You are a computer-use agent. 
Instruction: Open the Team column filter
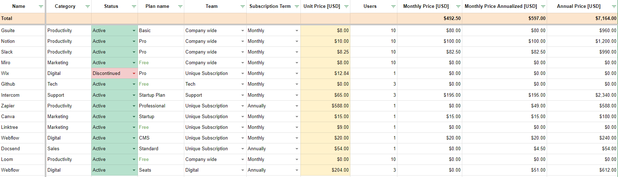[x=242, y=6]
